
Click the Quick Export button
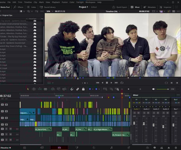click(x=119, y=7)
